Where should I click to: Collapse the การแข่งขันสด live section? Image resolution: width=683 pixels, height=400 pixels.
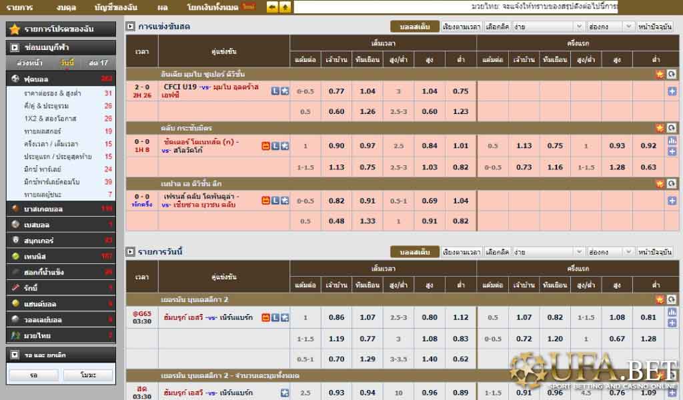coord(131,27)
